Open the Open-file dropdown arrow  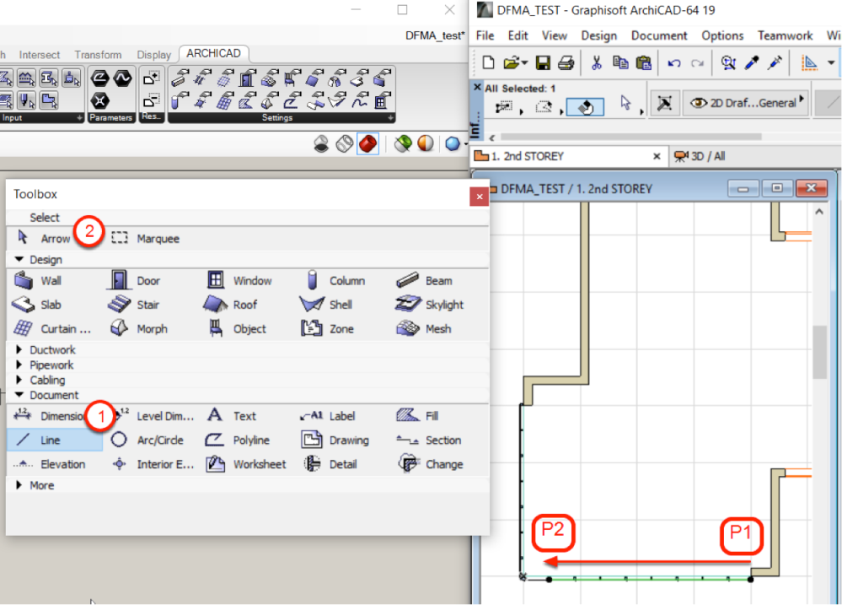[524, 63]
